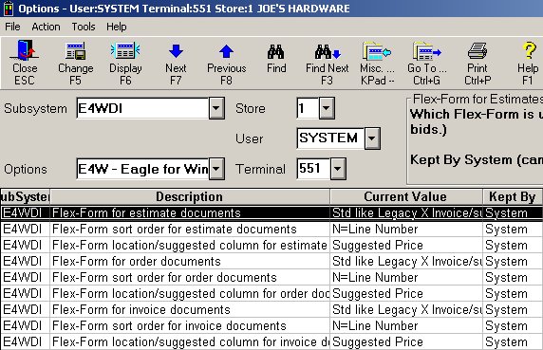543x350 pixels.
Task: Open the Misc. KPad toolbar icon
Action: pos(377,51)
